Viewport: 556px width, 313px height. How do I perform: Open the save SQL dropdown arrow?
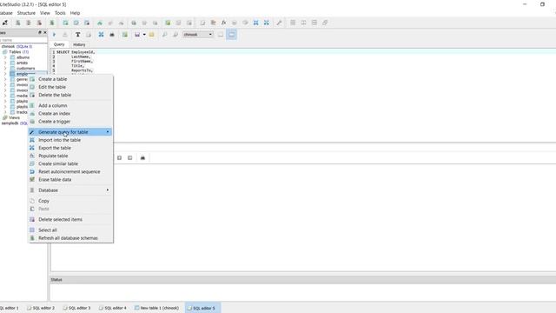[144, 35]
